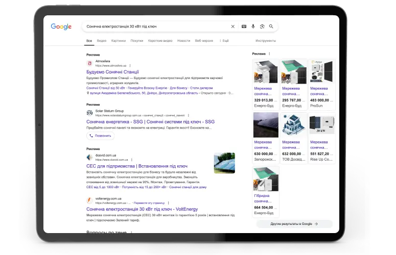Open Гібридна сонячна product image
396x255 pixels.
(266, 179)
